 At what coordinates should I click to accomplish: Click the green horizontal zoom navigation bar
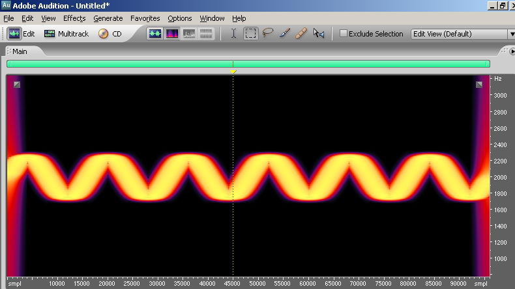point(130,64)
